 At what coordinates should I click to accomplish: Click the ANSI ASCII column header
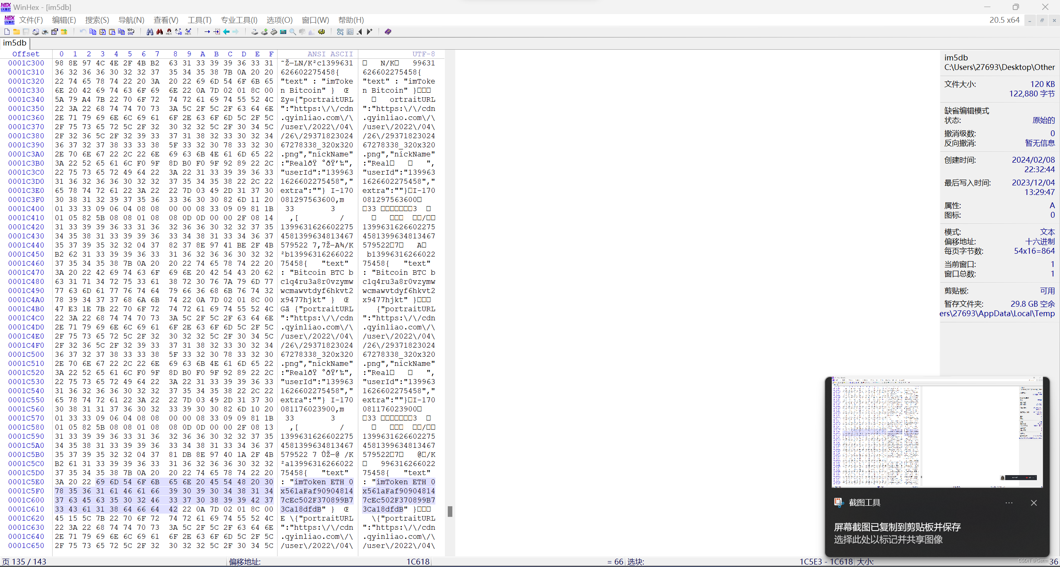[x=330, y=54]
